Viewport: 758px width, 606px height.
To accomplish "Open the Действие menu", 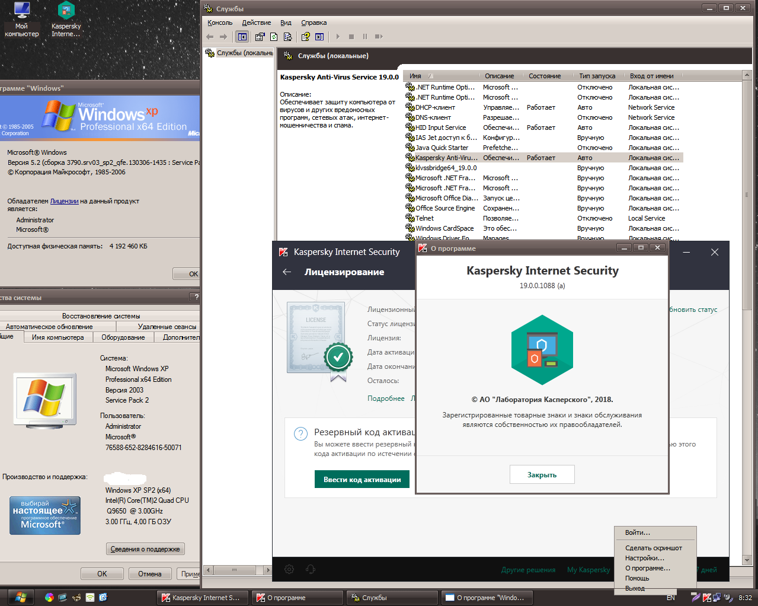I will tap(256, 23).
